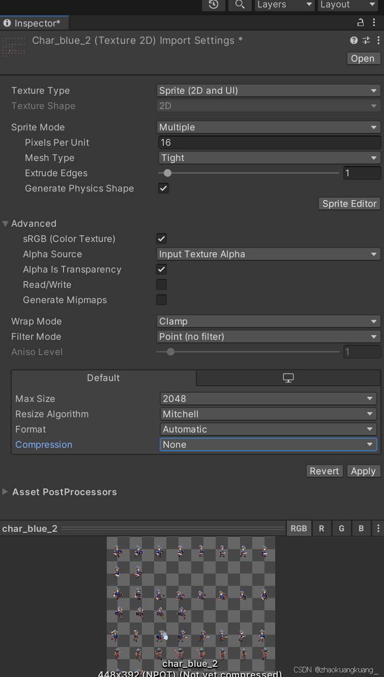Toggle Alpha Is Transparency checkbox
The image size is (384, 677).
pos(161,269)
